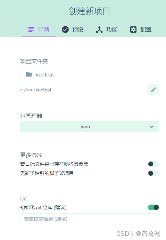Click the lines icon for 详情
This screenshot has height=240, width=166.
31,30
